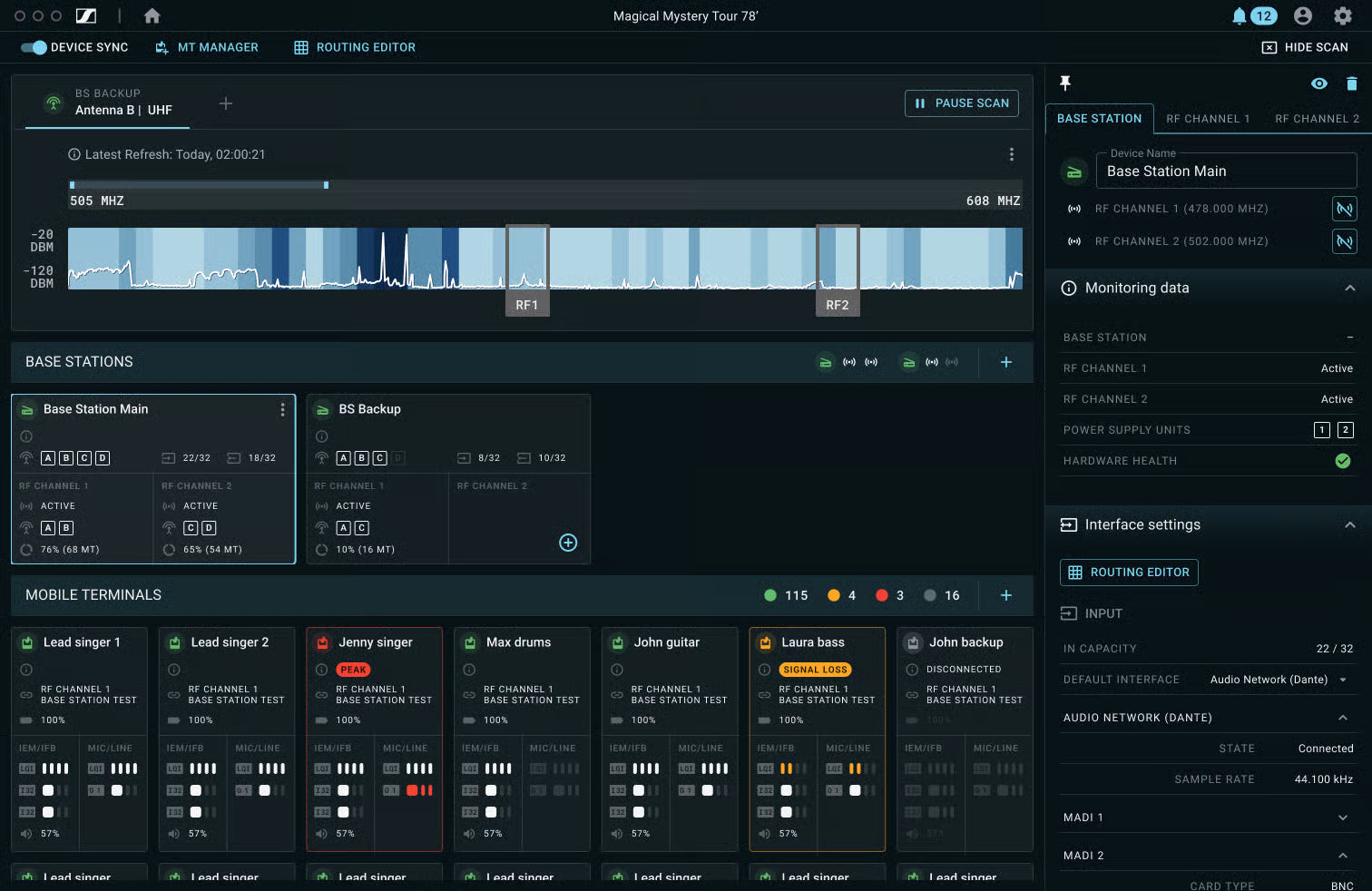The height and width of the screenshot is (891, 1372).
Task: Click the trash delete icon in side panel
Action: pyautogui.click(x=1352, y=83)
